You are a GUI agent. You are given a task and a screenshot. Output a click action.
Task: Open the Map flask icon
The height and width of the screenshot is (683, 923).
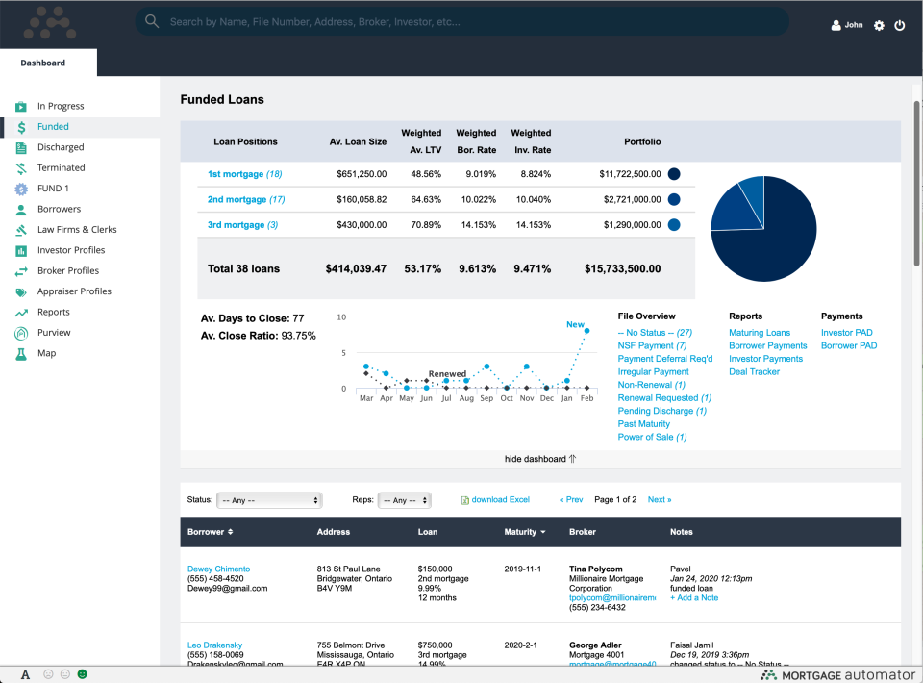coord(19,353)
